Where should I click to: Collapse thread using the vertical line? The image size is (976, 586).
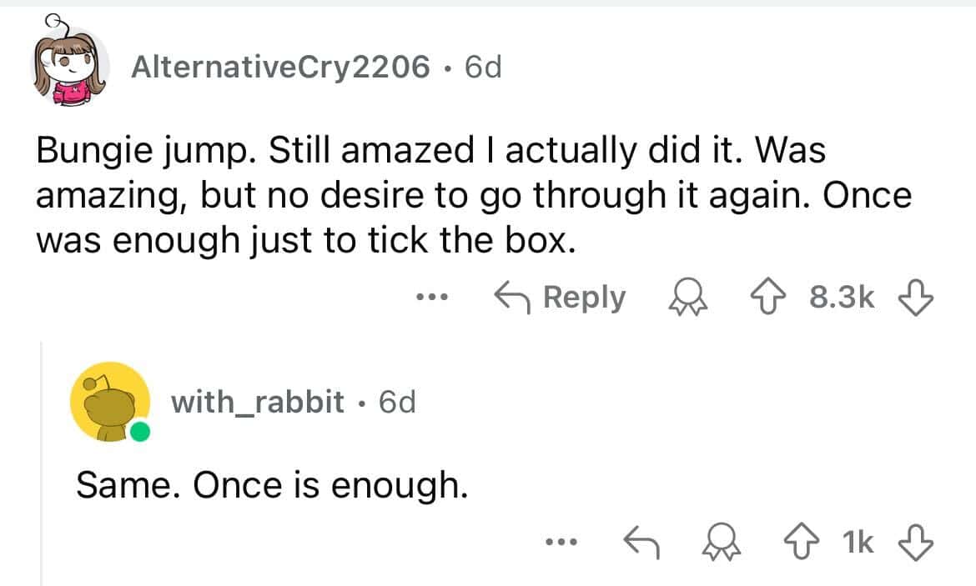[40, 467]
